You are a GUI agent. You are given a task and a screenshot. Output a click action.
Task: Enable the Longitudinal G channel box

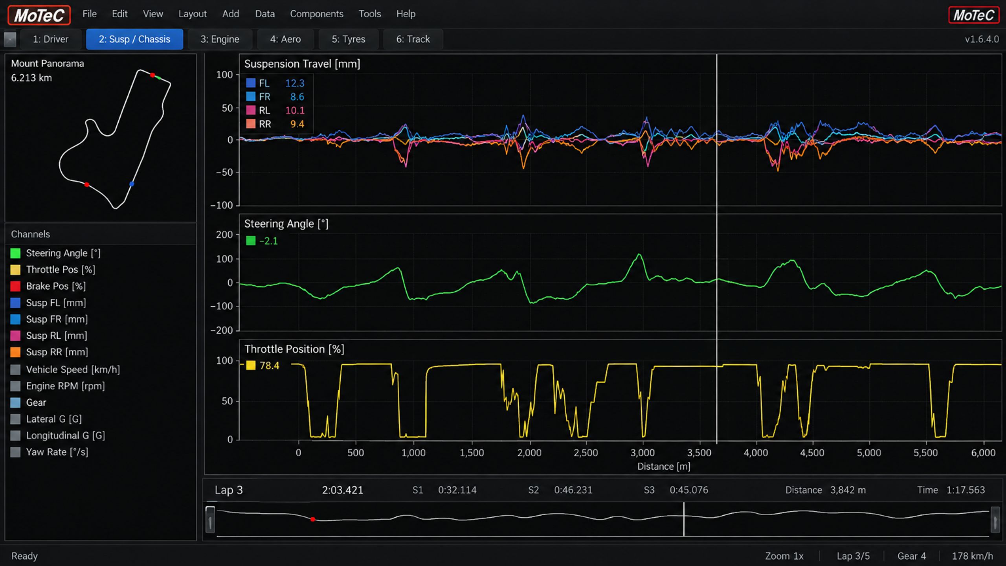click(15, 436)
